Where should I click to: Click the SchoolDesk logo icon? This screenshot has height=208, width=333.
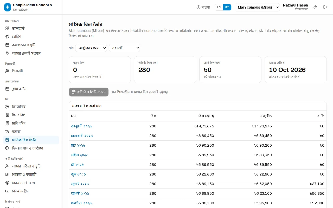[8, 7]
